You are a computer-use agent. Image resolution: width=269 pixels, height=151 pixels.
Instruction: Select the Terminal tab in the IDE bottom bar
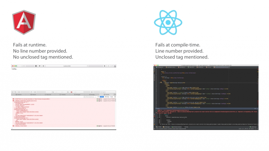[x=186, y=127]
